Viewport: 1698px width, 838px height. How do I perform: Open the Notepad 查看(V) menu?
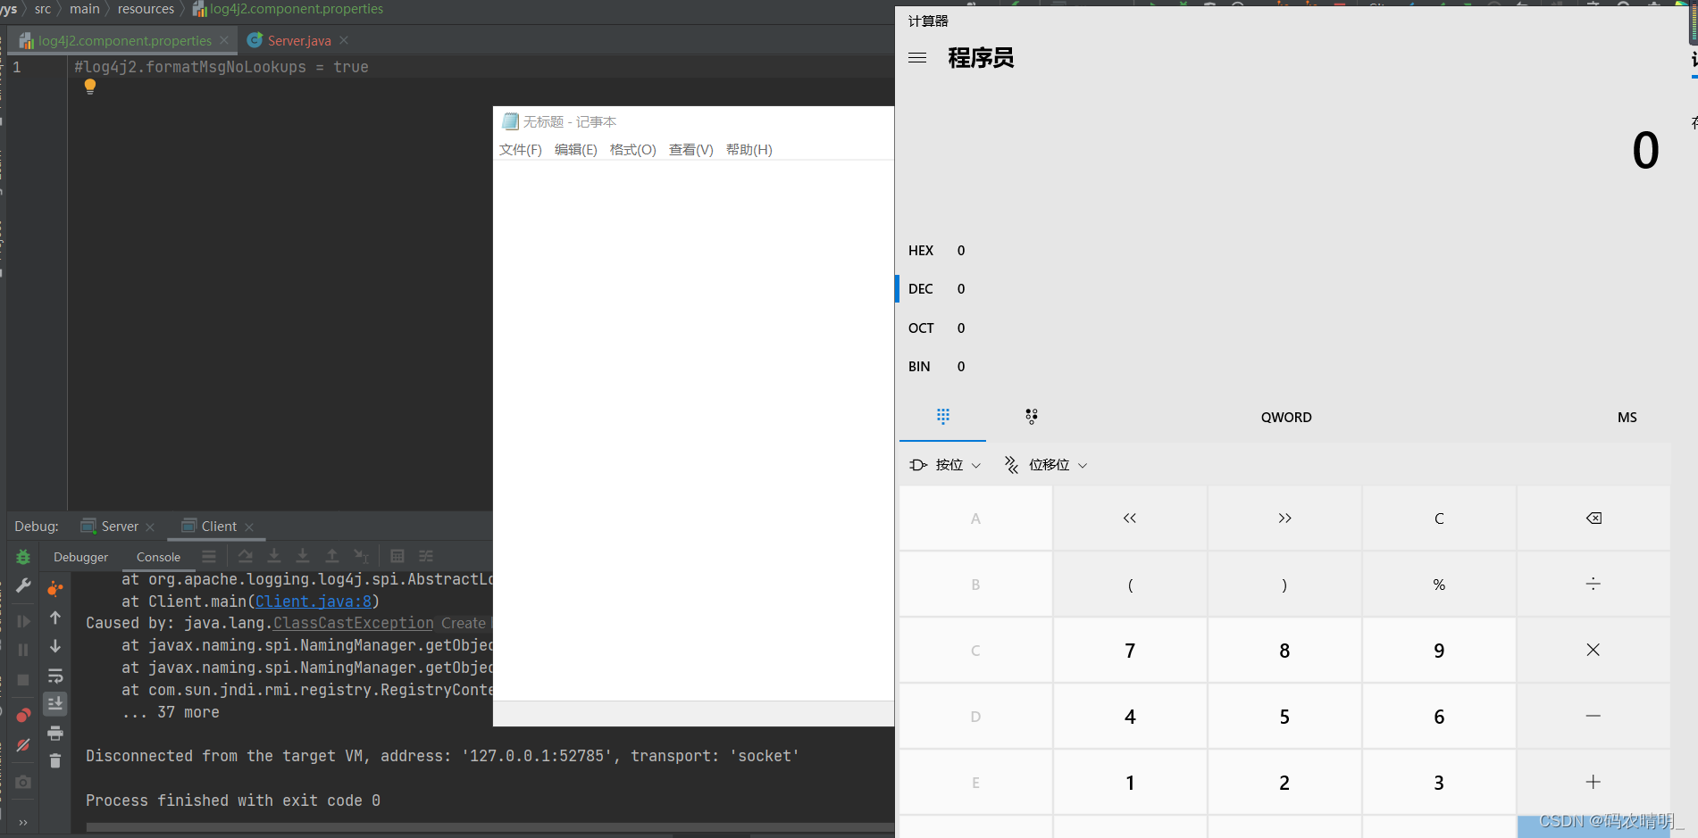[691, 150]
